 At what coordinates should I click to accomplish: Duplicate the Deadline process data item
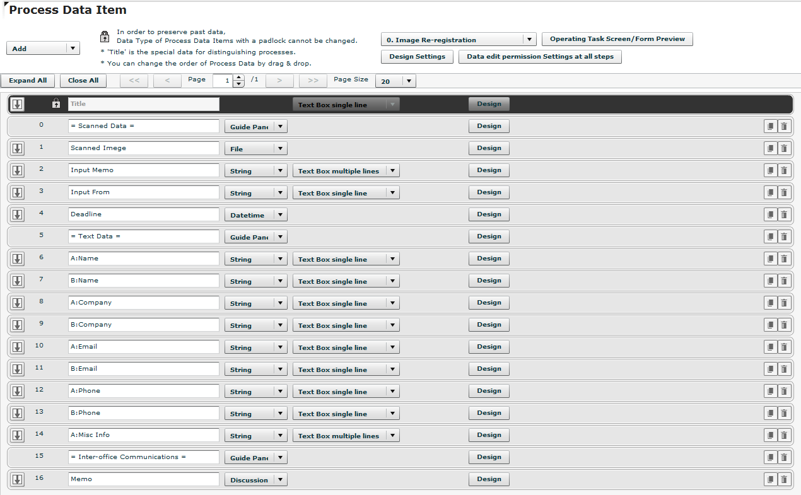tap(770, 214)
